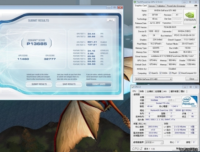Open the 主機板 tab in CPU-Z
This screenshot has width=200, height=152.
pyautogui.click(x=150, y=91)
